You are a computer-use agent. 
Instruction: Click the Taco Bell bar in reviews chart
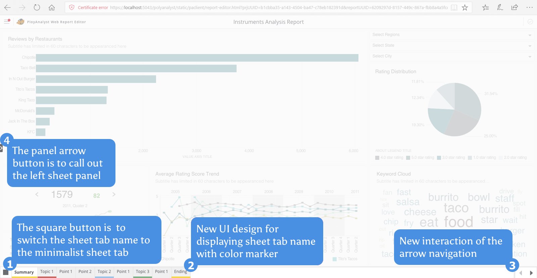136,68
